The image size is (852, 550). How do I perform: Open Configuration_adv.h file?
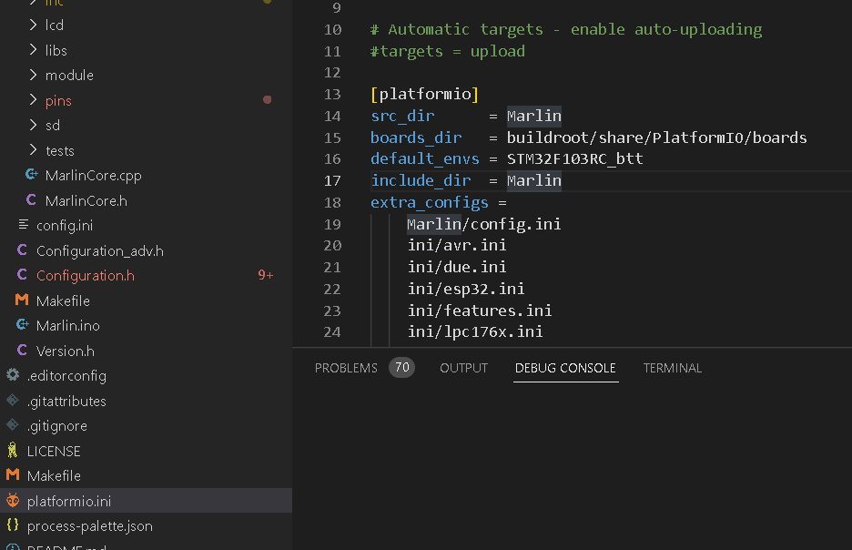[x=99, y=250]
